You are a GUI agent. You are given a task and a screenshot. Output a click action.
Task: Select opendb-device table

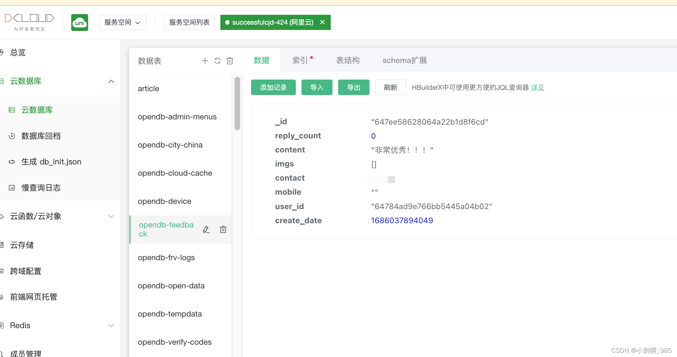181,201
